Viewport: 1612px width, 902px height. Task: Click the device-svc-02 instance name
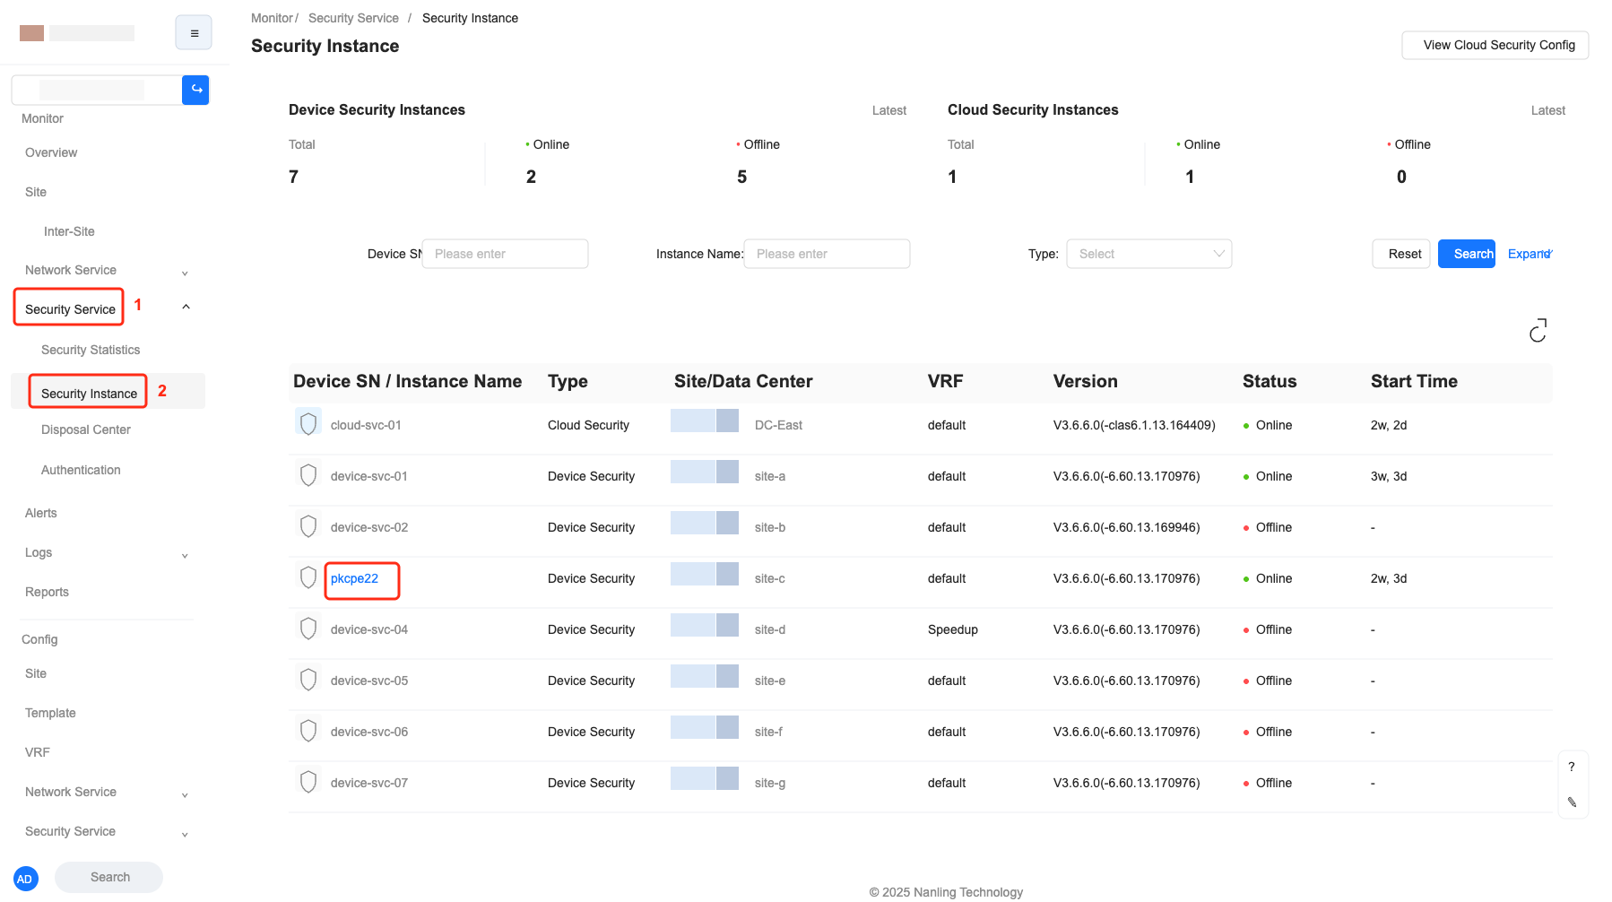click(x=369, y=527)
